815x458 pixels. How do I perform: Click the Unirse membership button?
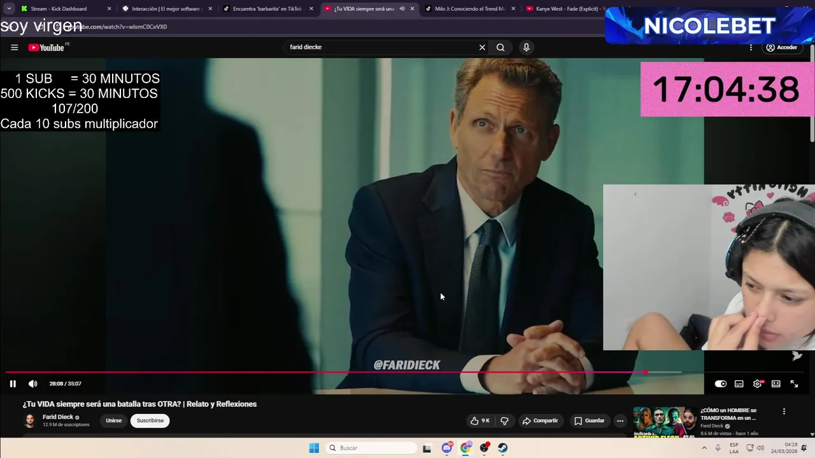point(113,420)
